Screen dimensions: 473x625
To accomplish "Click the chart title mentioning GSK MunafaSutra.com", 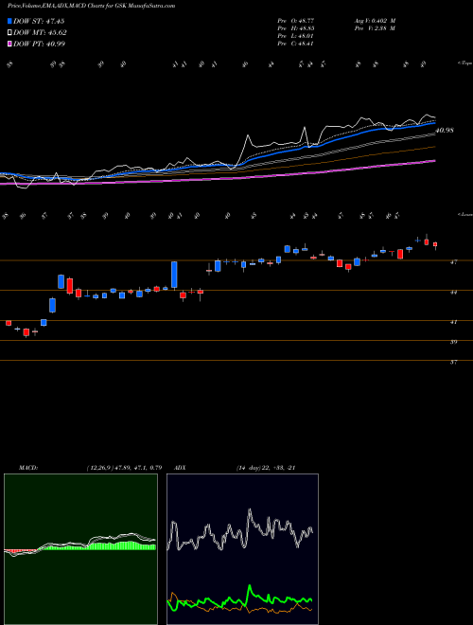I will (91, 6).
